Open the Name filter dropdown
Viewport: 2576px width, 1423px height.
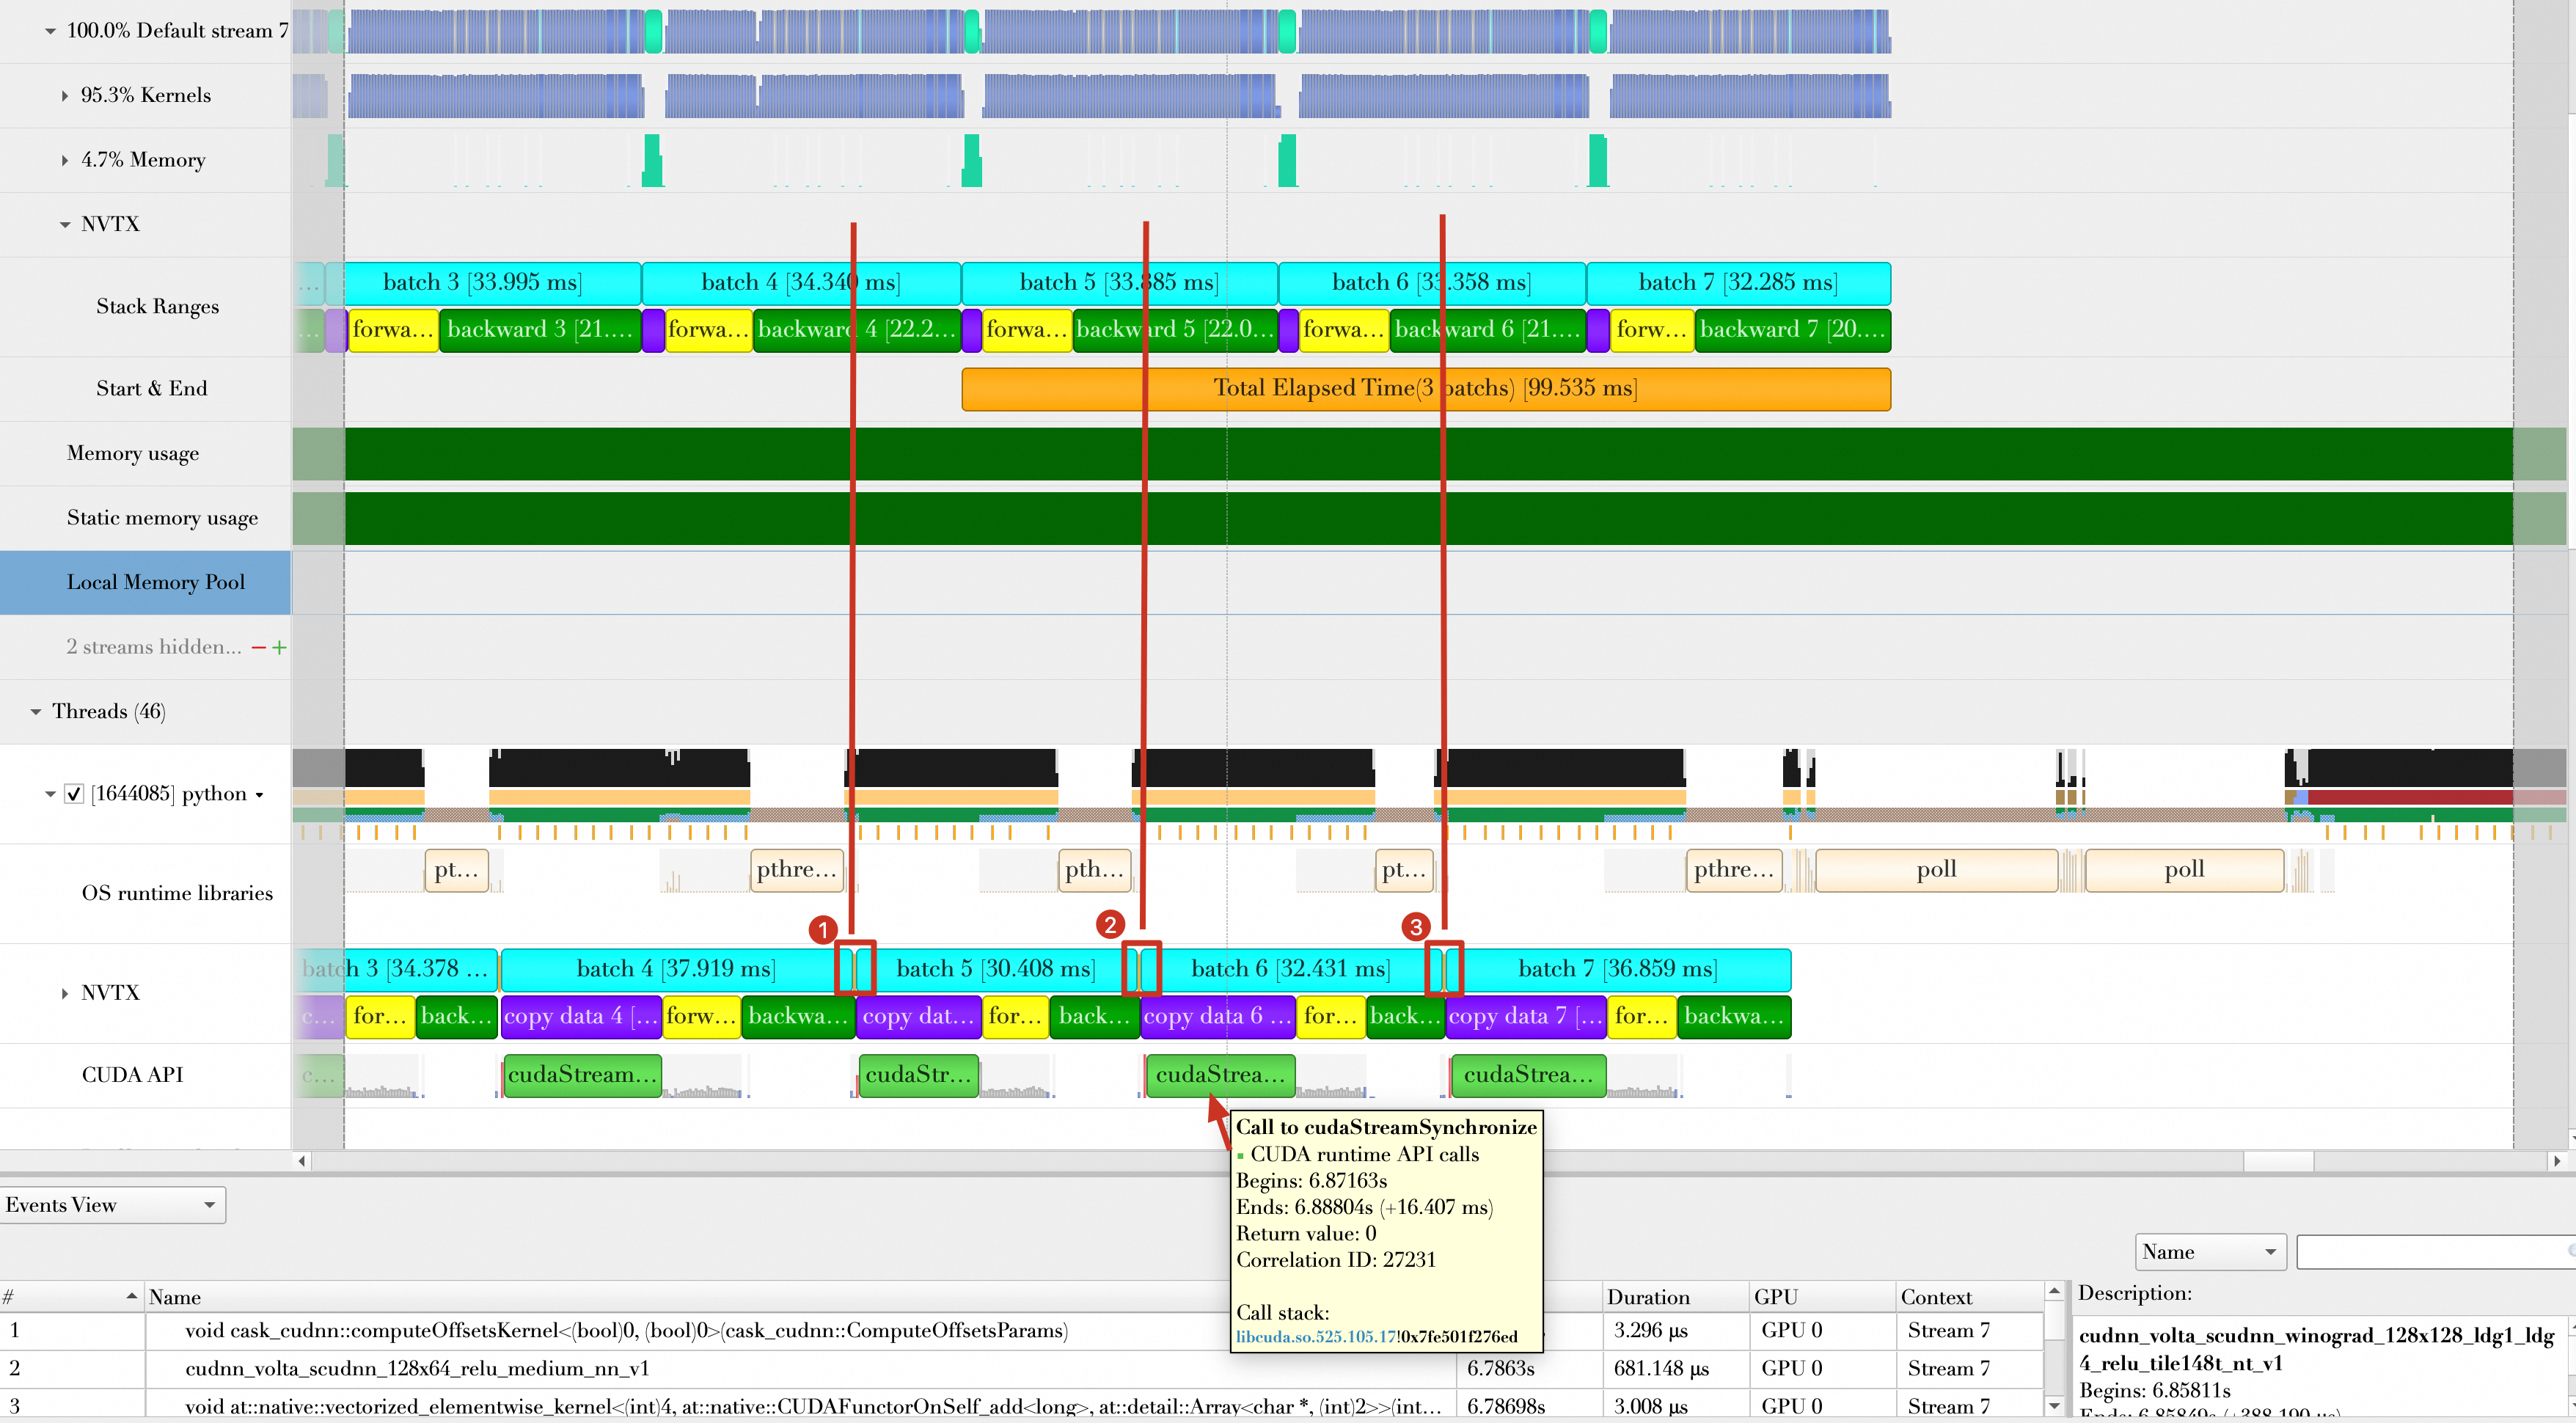point(2210,1252)
